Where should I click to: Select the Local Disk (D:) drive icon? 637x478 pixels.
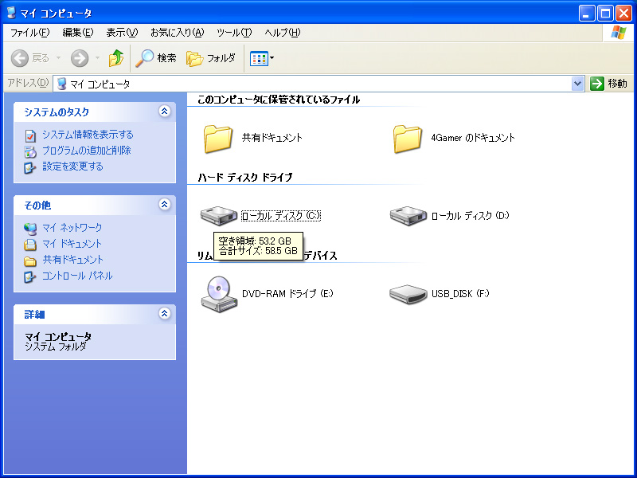408,215
